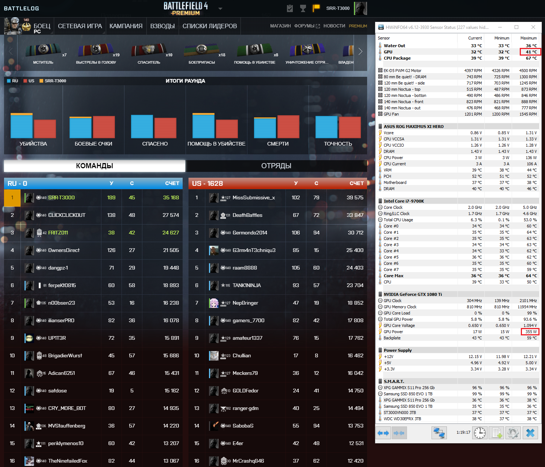This screenshot has height=467, width=545.
Task: Click HWiNFO expand columns blue arrows button
Action: click(x=383, y=433)
